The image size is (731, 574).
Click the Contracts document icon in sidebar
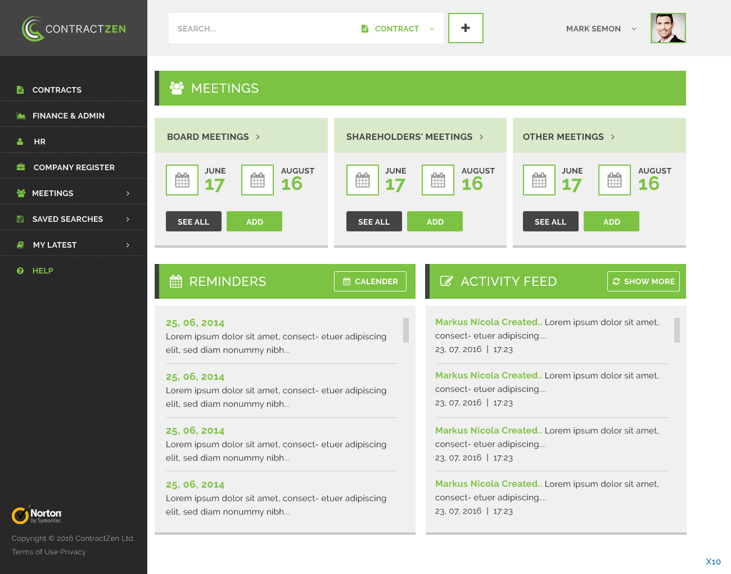pos(20,90)
